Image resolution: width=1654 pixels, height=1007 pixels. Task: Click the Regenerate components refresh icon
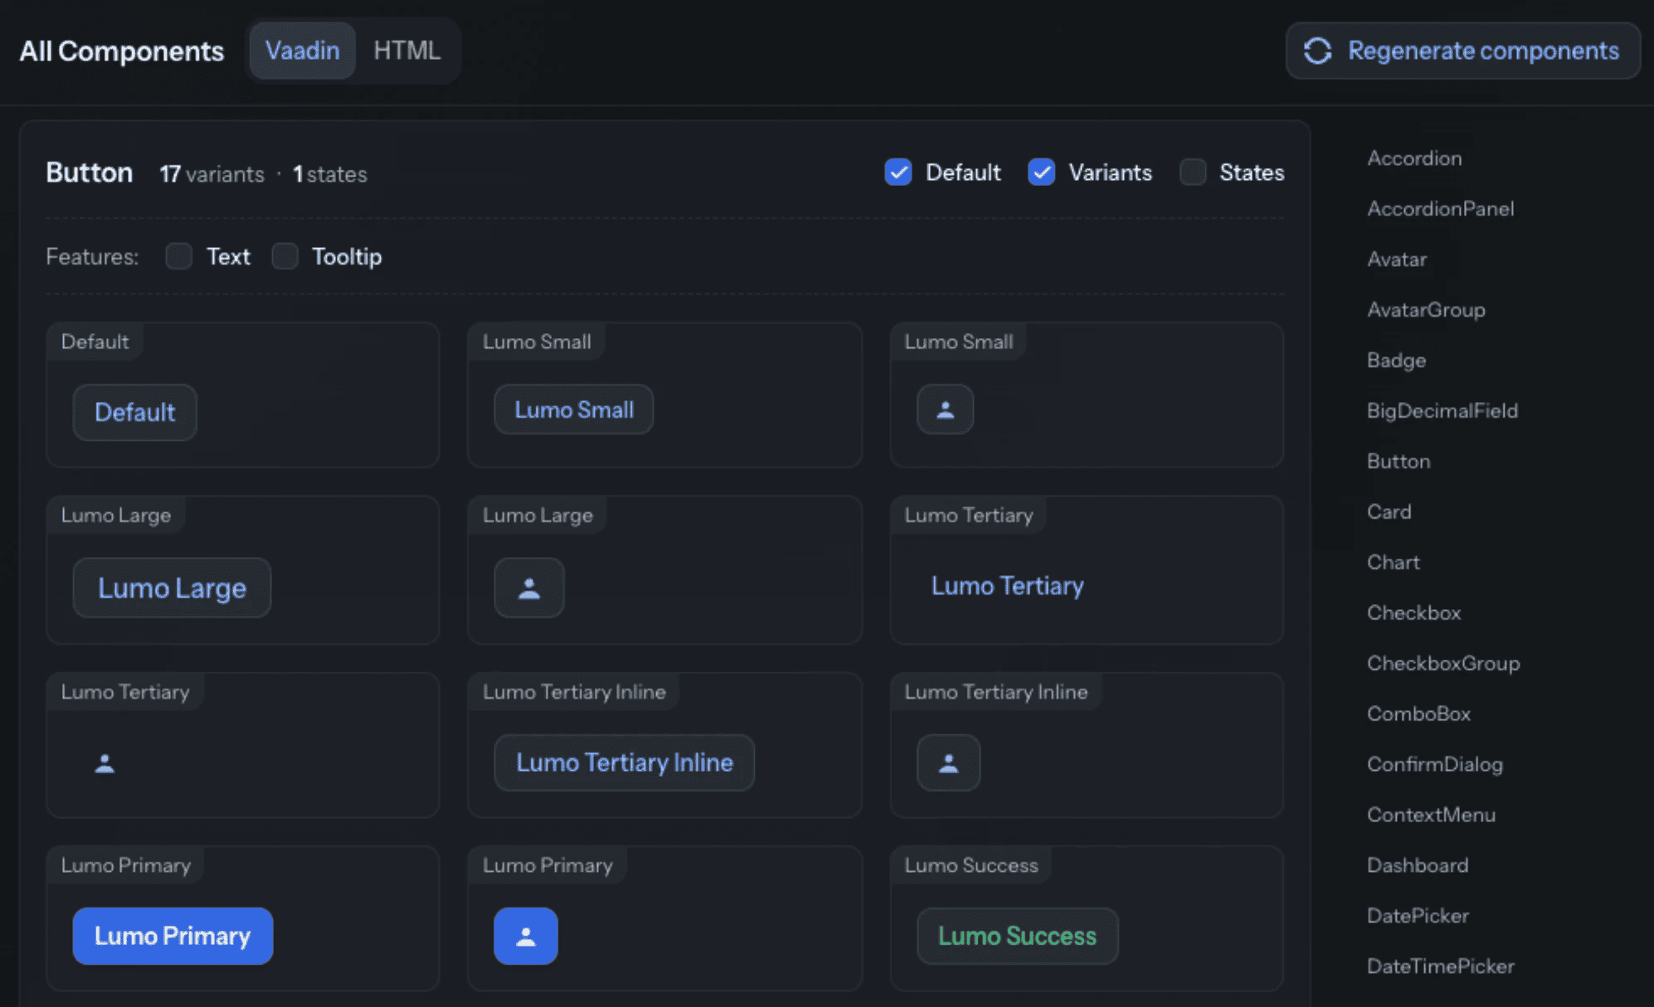click(1317, 51)
